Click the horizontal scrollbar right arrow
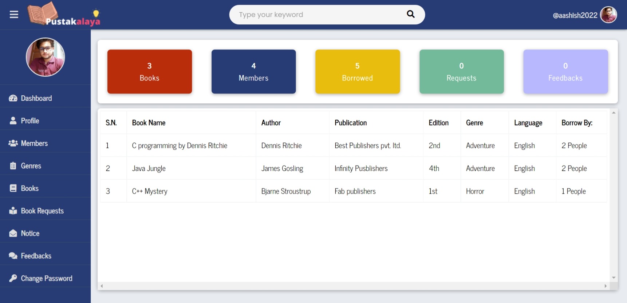Image resolution: width=627 pixels, height=303 pixels. (606, 286)
